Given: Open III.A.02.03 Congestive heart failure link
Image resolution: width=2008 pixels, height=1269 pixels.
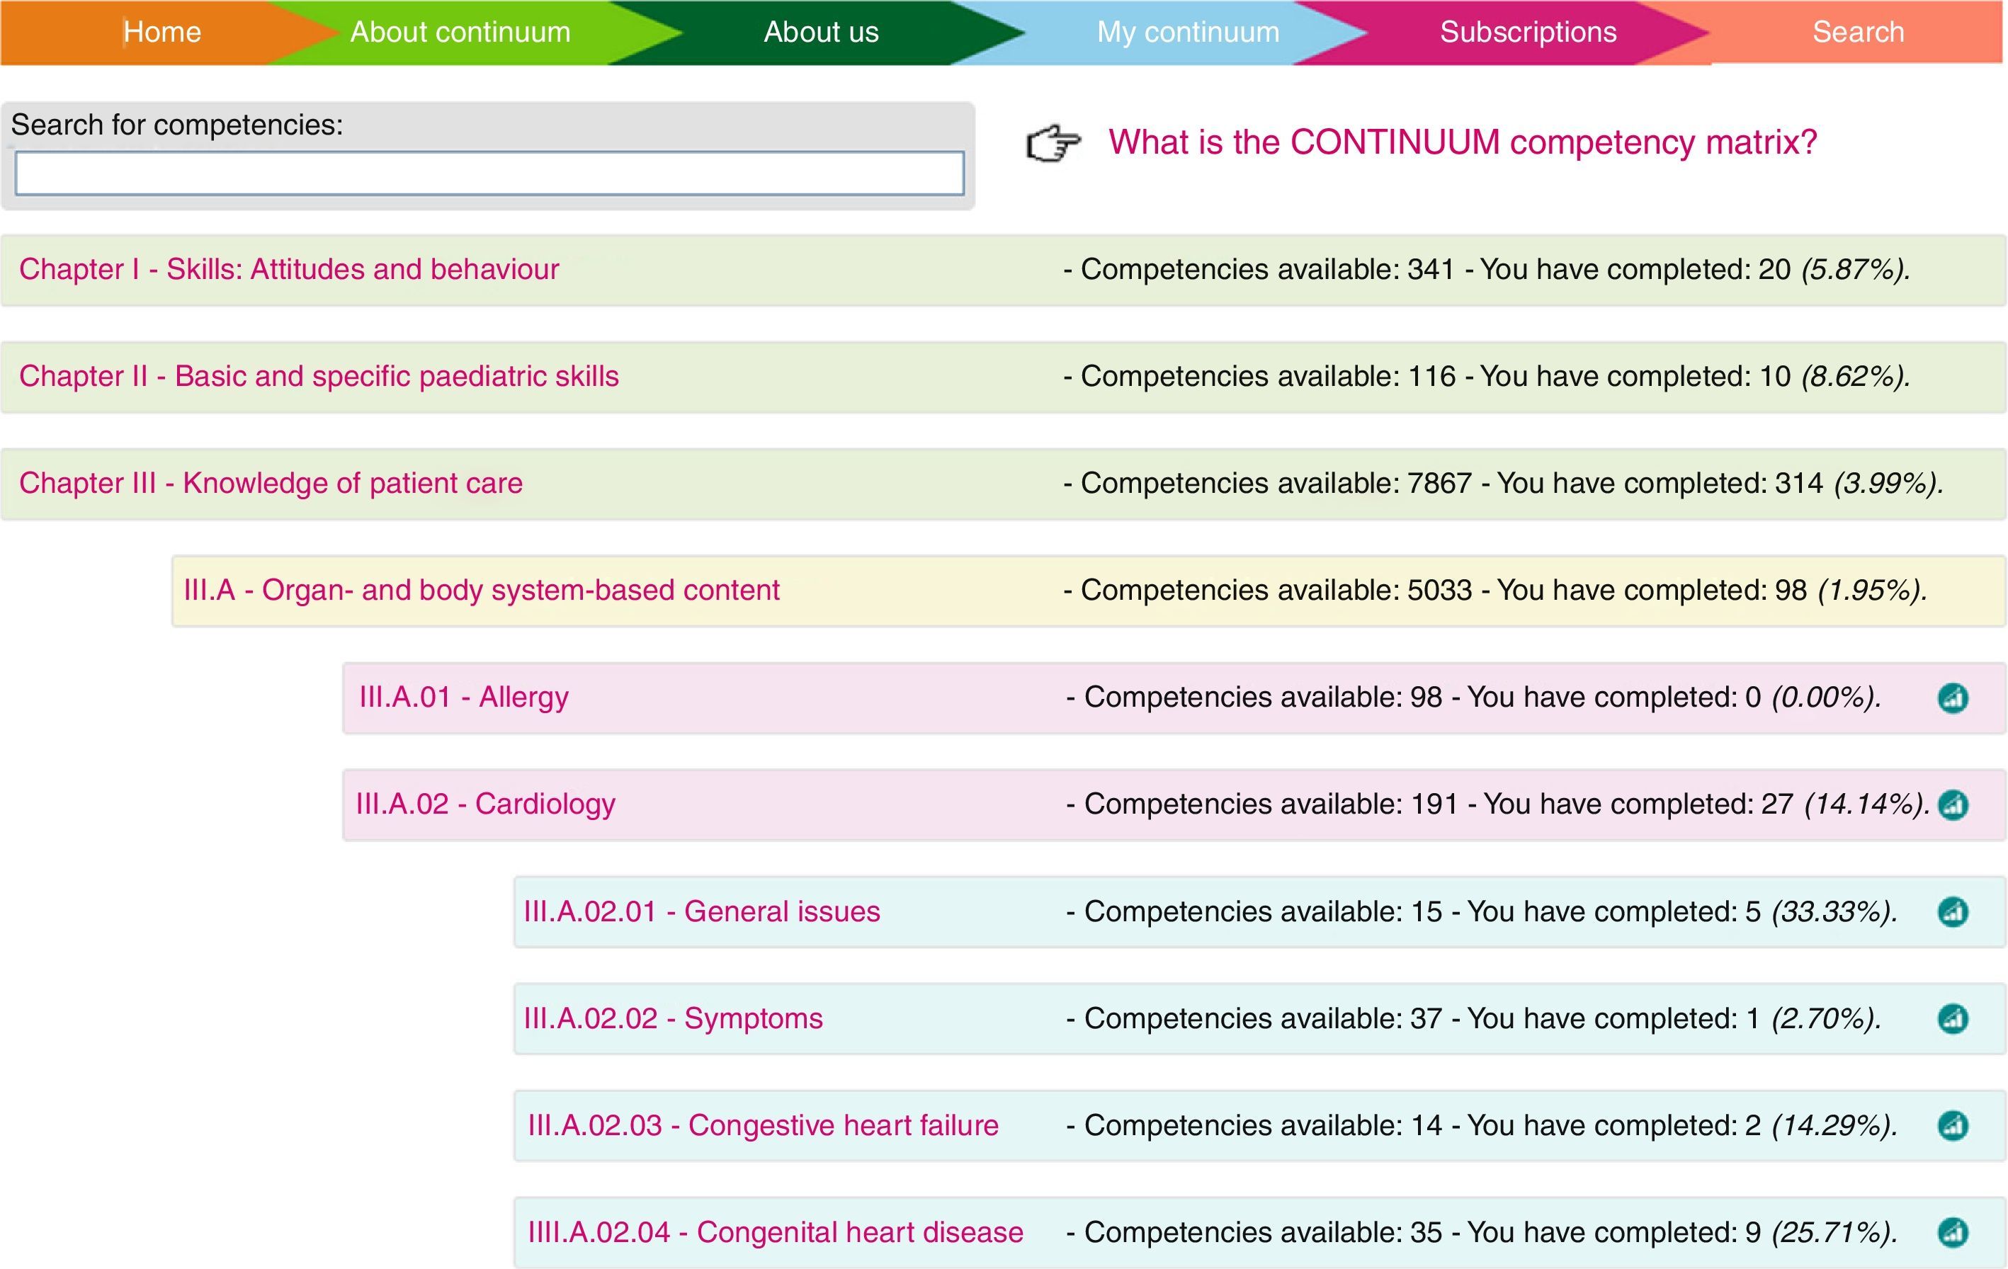Looking at the screenshot, I should (x=763, y=1125).
